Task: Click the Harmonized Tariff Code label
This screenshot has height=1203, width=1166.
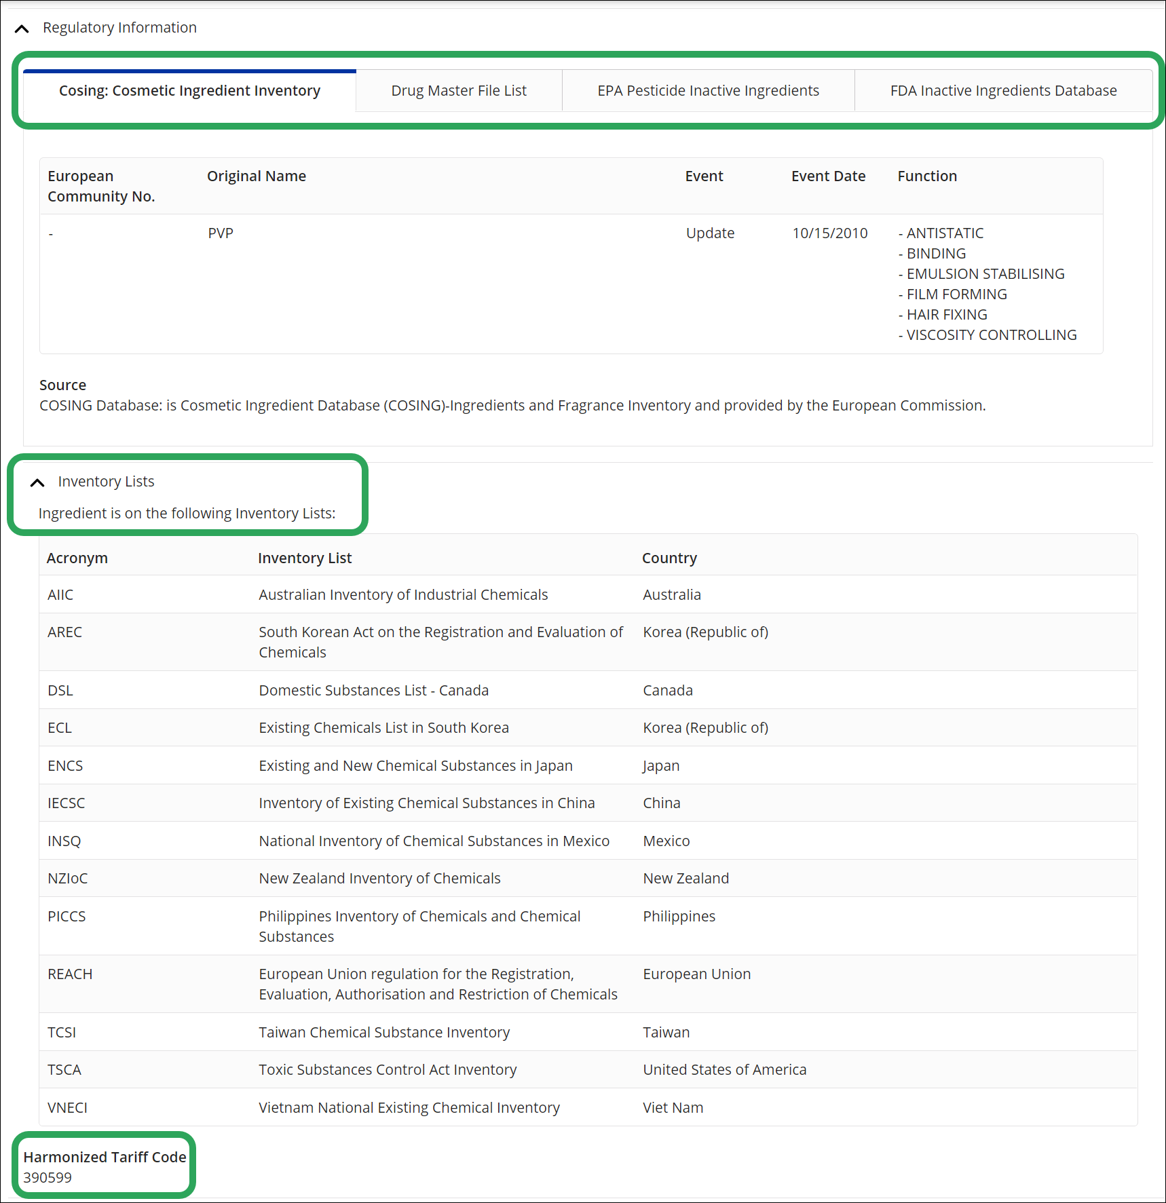Action: pos(105,1157)
